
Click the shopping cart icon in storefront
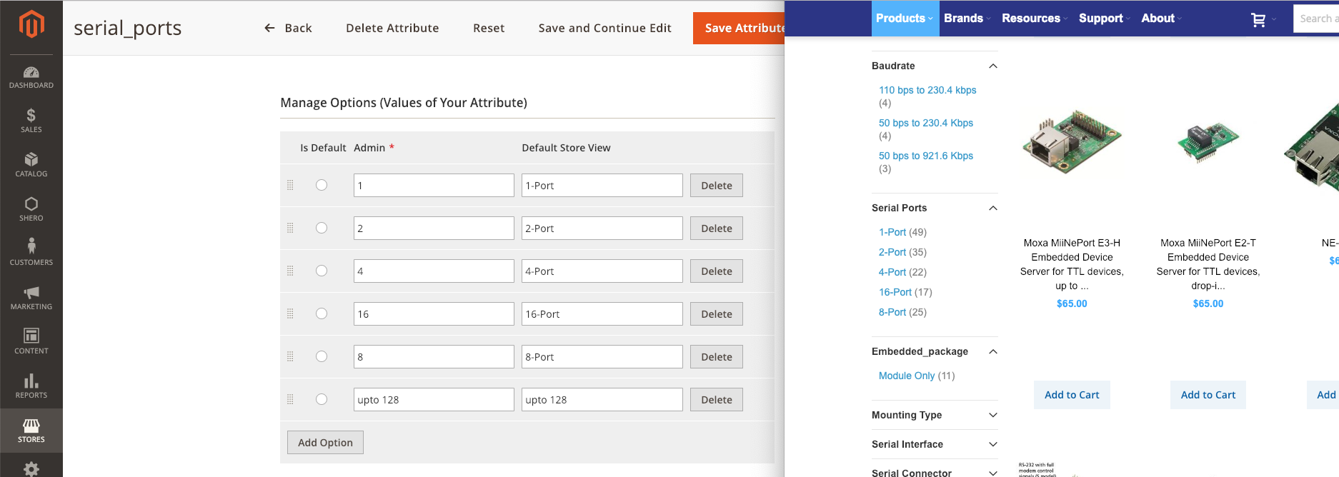pyautogui.click(x=1258, y=20)
